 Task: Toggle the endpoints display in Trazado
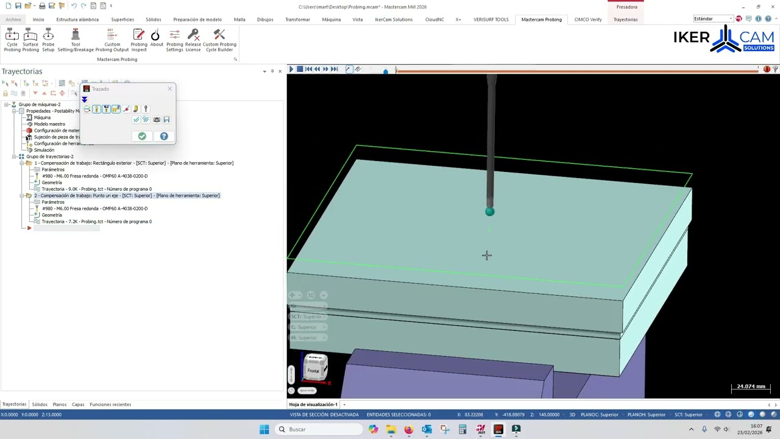126,109
